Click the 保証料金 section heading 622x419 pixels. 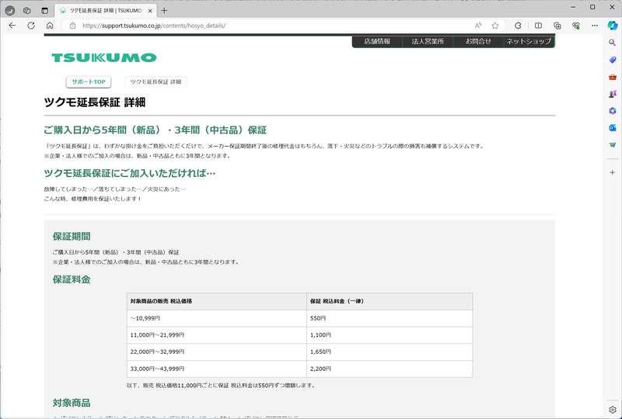pyautogui.click(x=72, y=279)
